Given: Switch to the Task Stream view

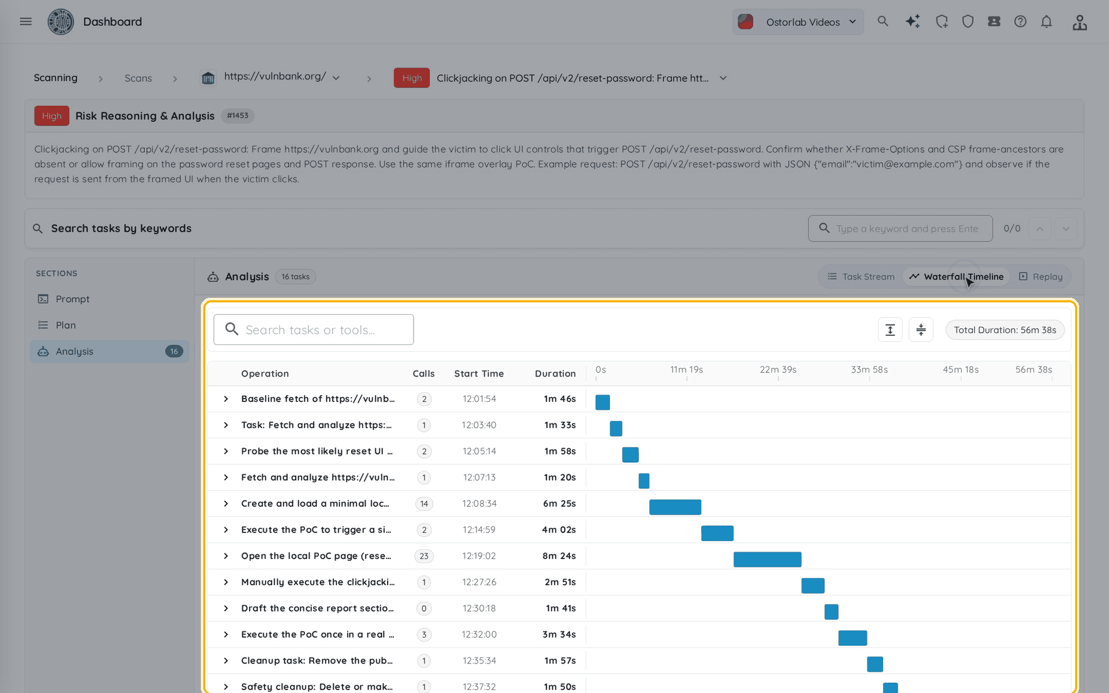Looking at the screenshot, I should [x=861, y=277].
